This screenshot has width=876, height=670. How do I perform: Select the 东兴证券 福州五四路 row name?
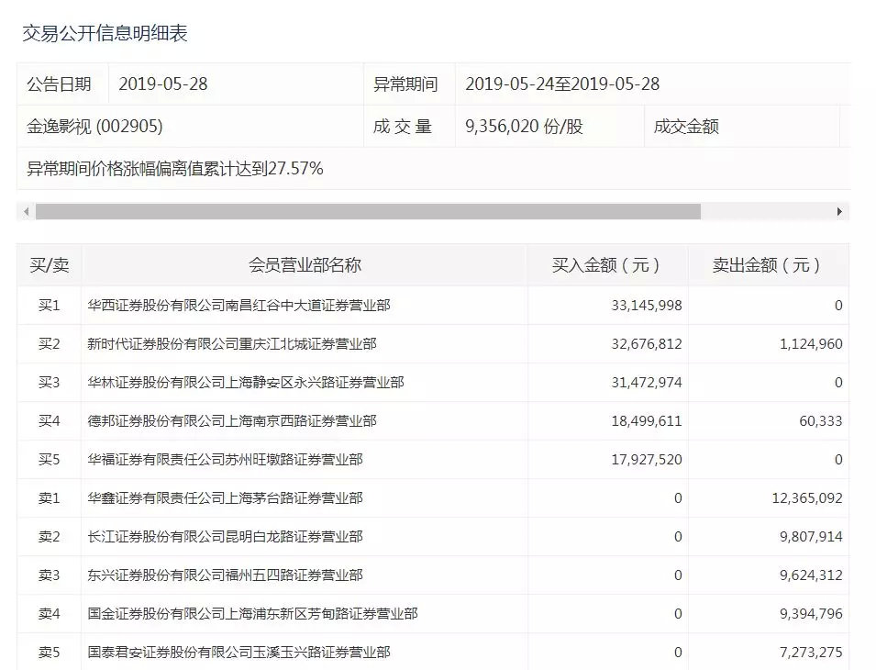(225, 575)
